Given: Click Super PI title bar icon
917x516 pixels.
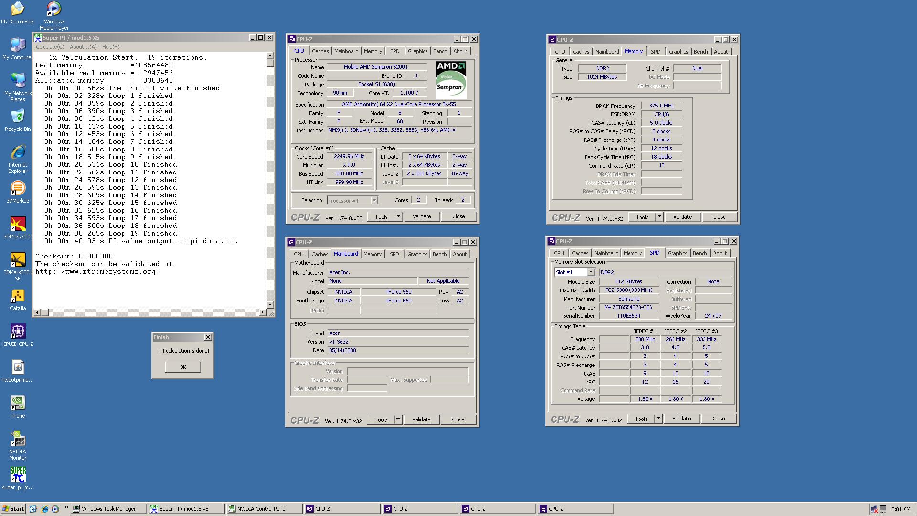Looking at the screenshot, I should (x=38, y=38).
